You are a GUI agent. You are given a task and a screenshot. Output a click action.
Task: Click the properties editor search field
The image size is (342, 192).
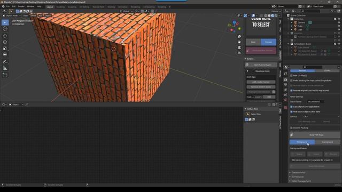312,67
